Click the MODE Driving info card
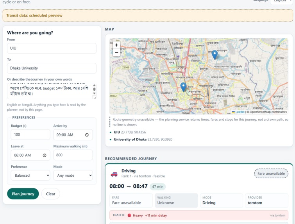Screen dimensions: 295x224 [x=222, y=201]
